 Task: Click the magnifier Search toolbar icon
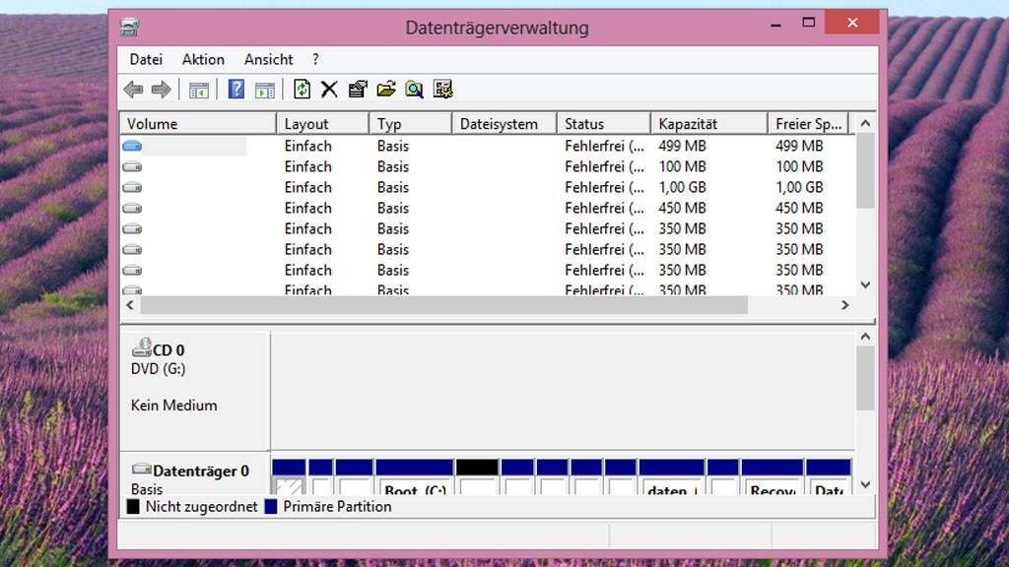pos(415,90)
